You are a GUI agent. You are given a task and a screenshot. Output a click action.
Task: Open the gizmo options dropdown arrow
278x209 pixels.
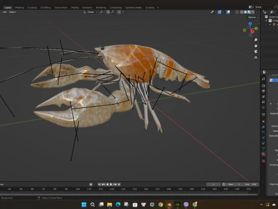pyautogui.click(x=224, y=12)
